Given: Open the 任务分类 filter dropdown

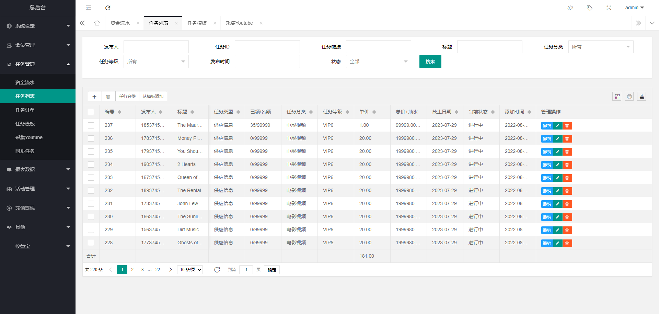Looking at the screenshot, I should point(601,47).
